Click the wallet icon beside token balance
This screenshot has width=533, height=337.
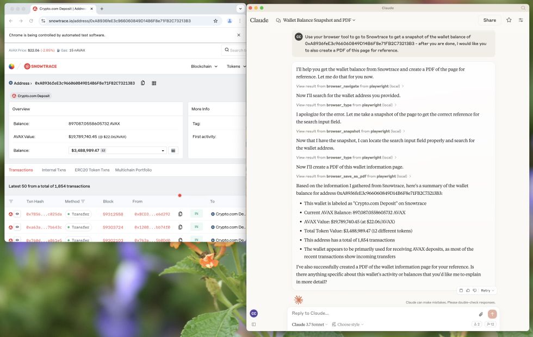coord(173,150)
